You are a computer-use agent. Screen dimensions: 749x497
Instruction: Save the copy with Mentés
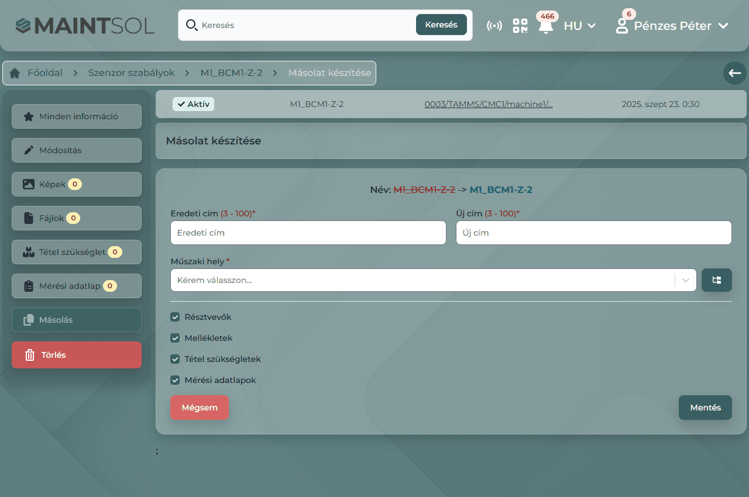pyautogui.click(x=705, y=408)
